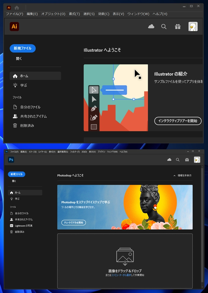Open イメージ(I) menu in Photoshop
Image resolution: width=208 pixels, height=293 pixels.
click(33, 152)
